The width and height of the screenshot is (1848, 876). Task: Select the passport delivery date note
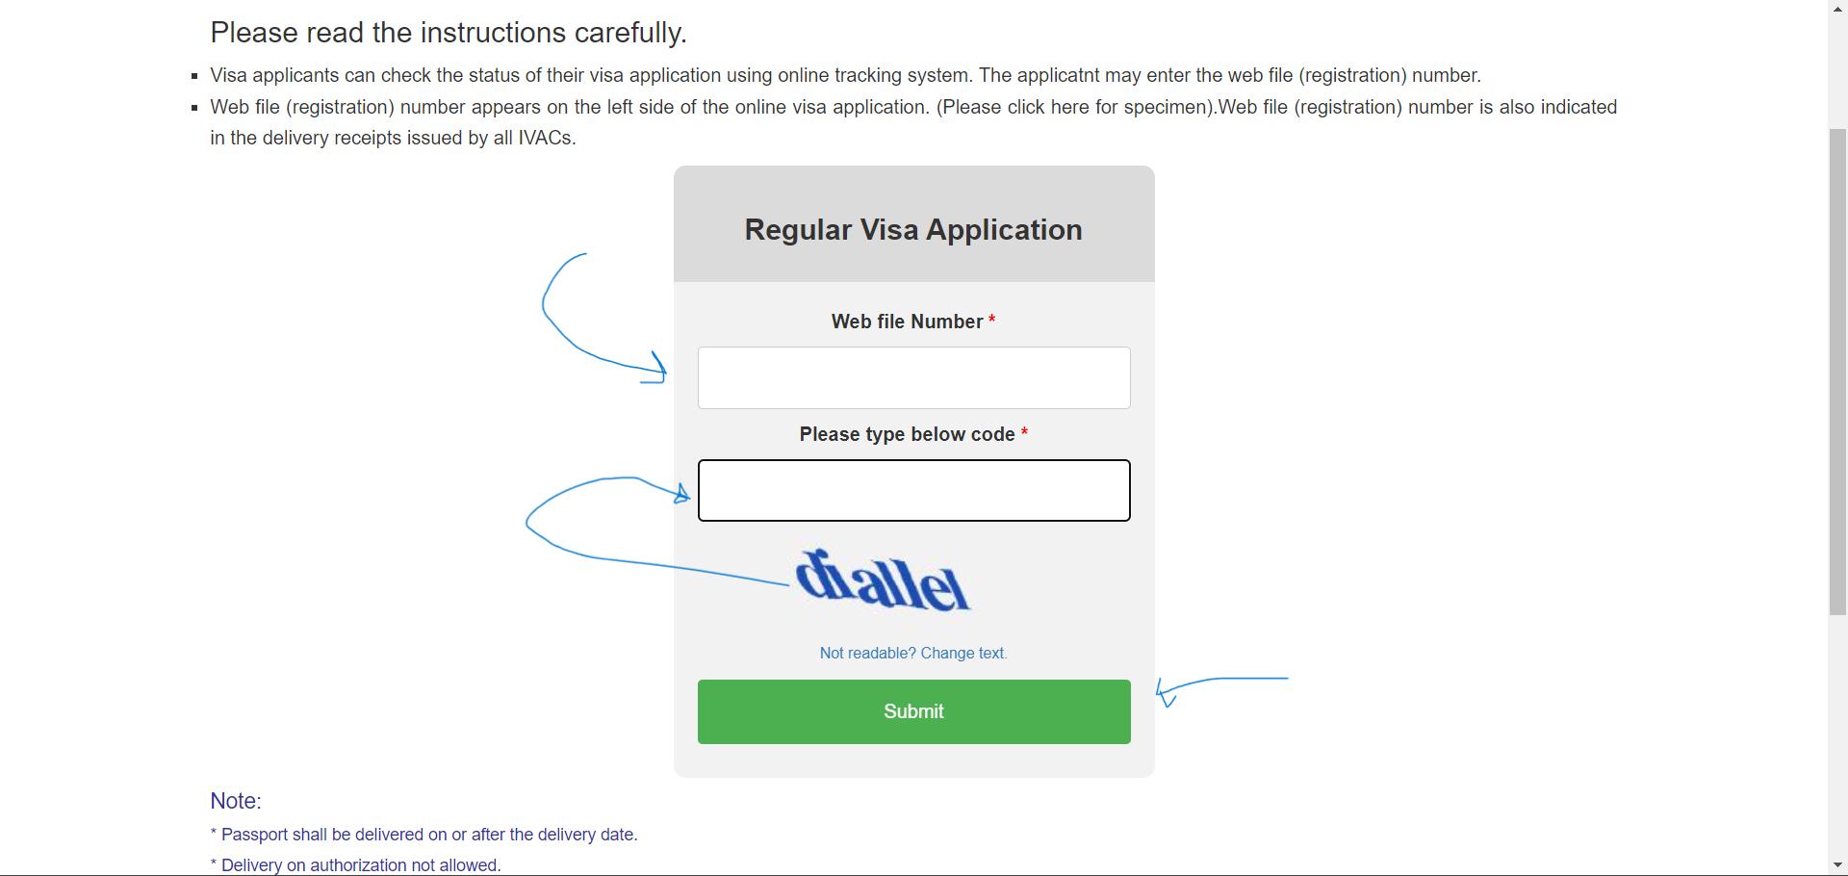(x=423, y=835)
